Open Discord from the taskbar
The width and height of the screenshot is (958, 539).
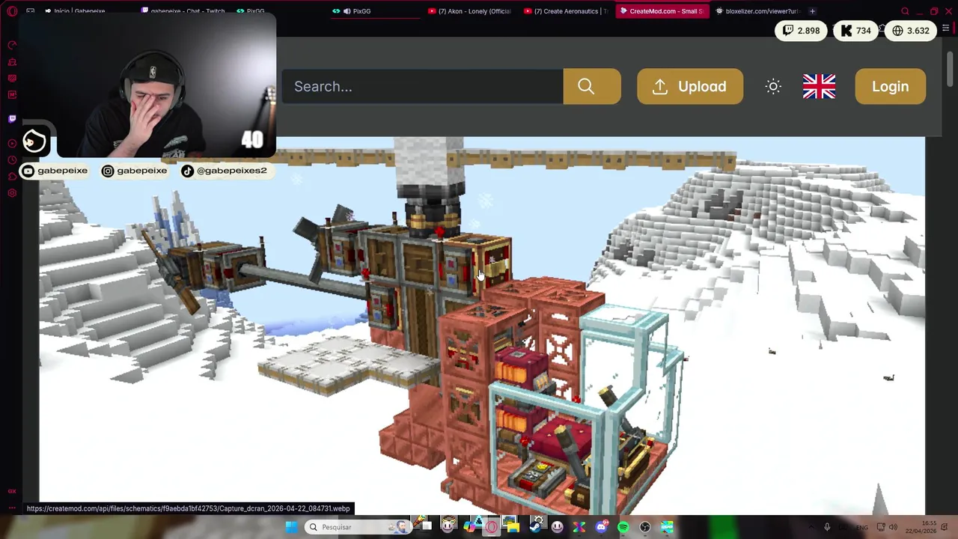pos(602,527)
